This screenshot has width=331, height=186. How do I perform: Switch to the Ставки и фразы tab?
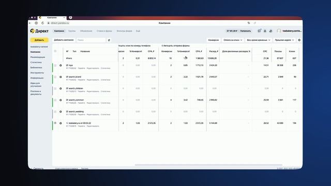[x=104, y=31]
